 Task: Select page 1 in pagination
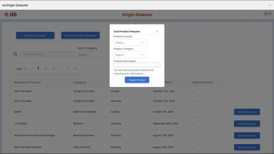tap(38, 68)
